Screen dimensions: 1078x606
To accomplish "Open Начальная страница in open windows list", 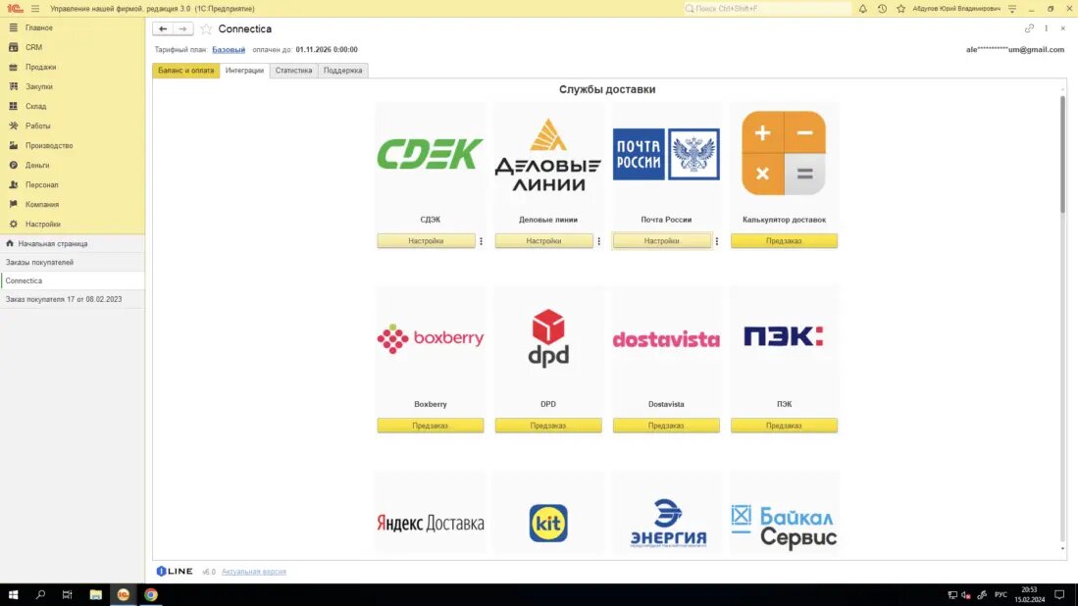I will point(73,243).
